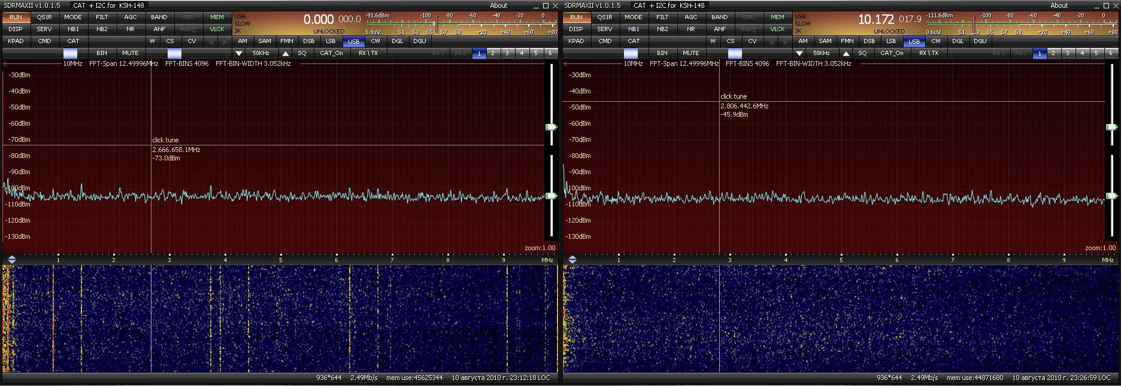1121x386 pixels.
Task: Toggle BIN audio in the right window
Action: [662, 53]
